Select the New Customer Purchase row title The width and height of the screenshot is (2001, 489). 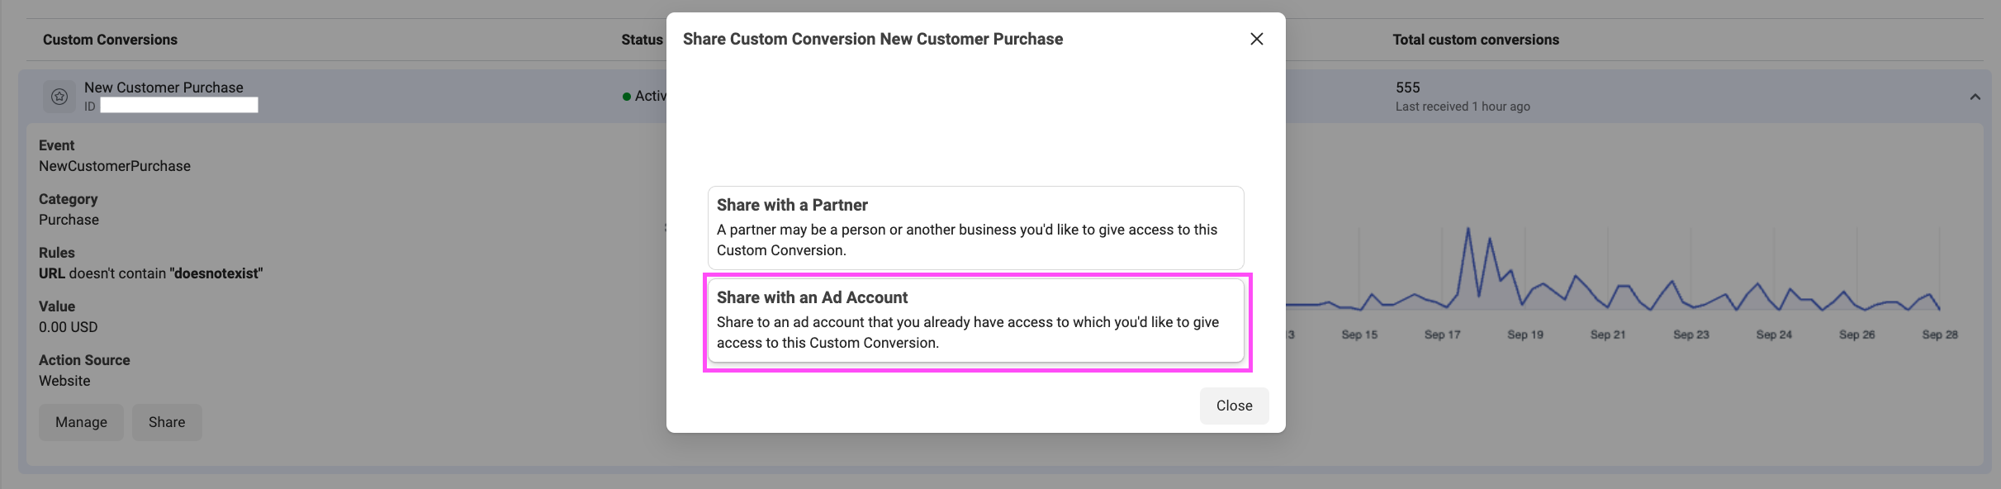164,88
